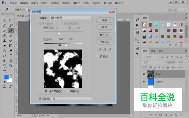Open the workspace 基本功能 dropdown
This screenshot has height=118, width=189.
(x=176, y=10)
